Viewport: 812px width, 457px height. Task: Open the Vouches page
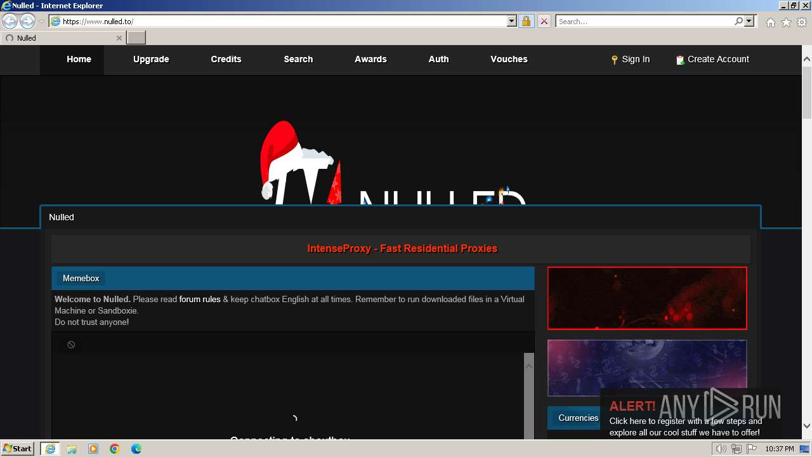[509, 59]
